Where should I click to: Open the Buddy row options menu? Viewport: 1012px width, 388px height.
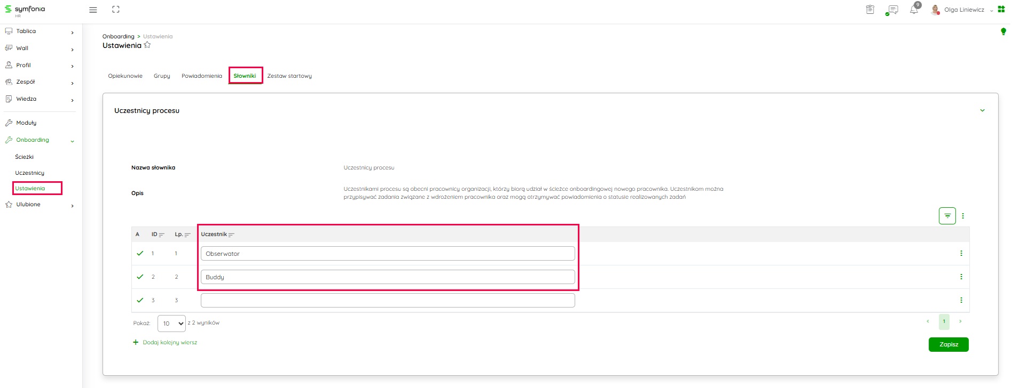[x=961, y=277]
